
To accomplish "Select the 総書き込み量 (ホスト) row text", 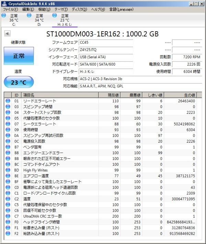I will 41,228.
